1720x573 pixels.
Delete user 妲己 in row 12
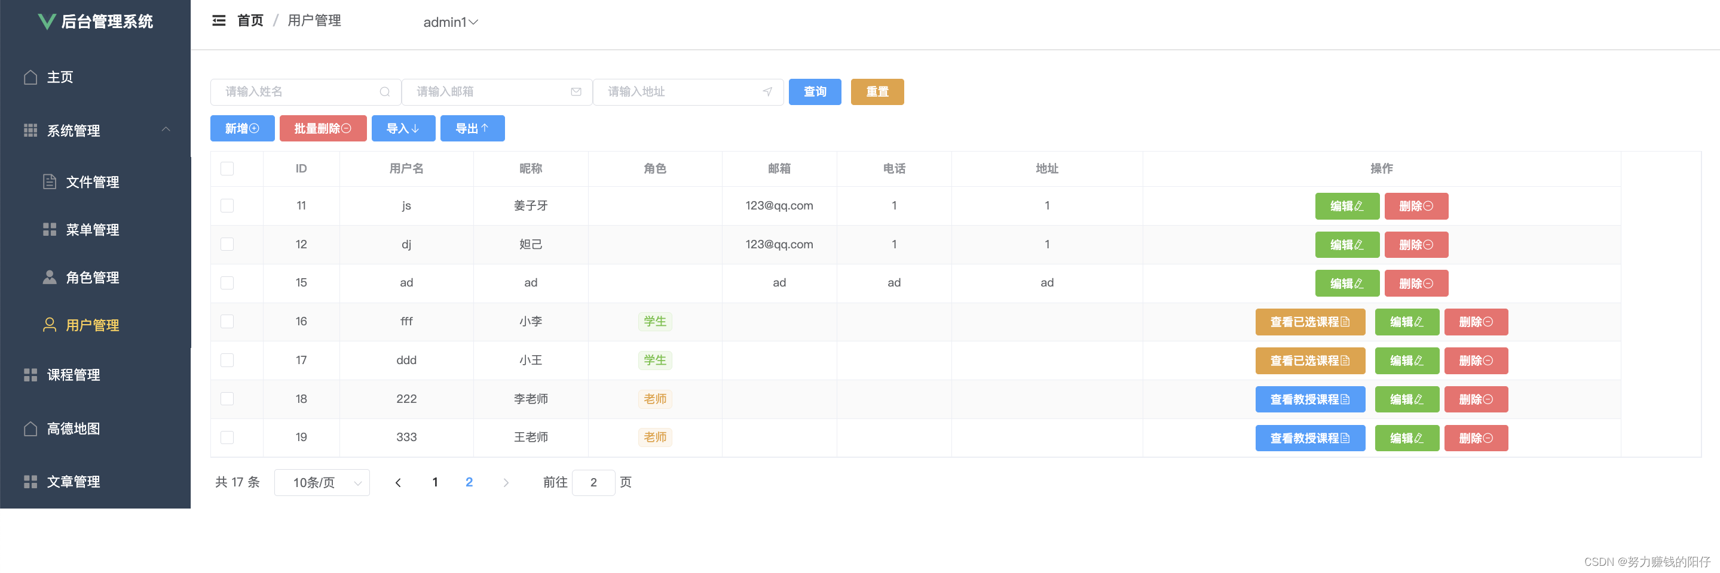[1416, 245]
